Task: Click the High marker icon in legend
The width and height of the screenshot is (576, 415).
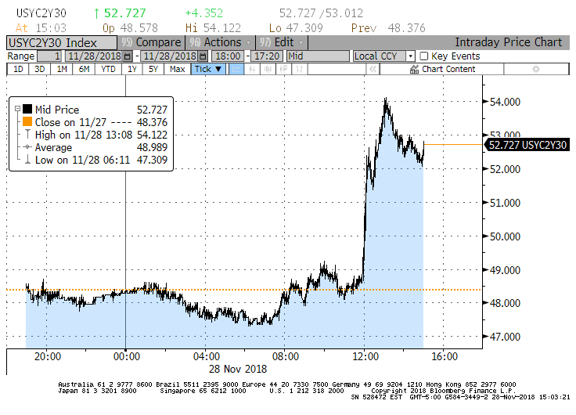Action: pyautogui.click(x=27, y=135)
